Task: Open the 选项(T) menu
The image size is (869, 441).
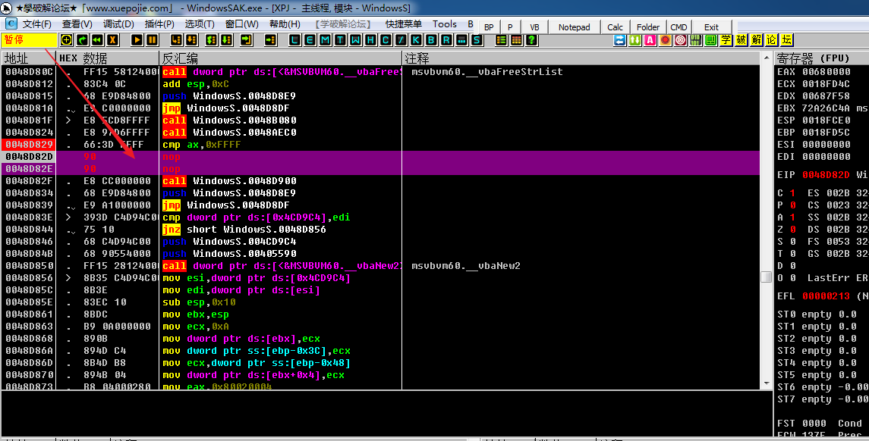Action: tap(200, 24)
